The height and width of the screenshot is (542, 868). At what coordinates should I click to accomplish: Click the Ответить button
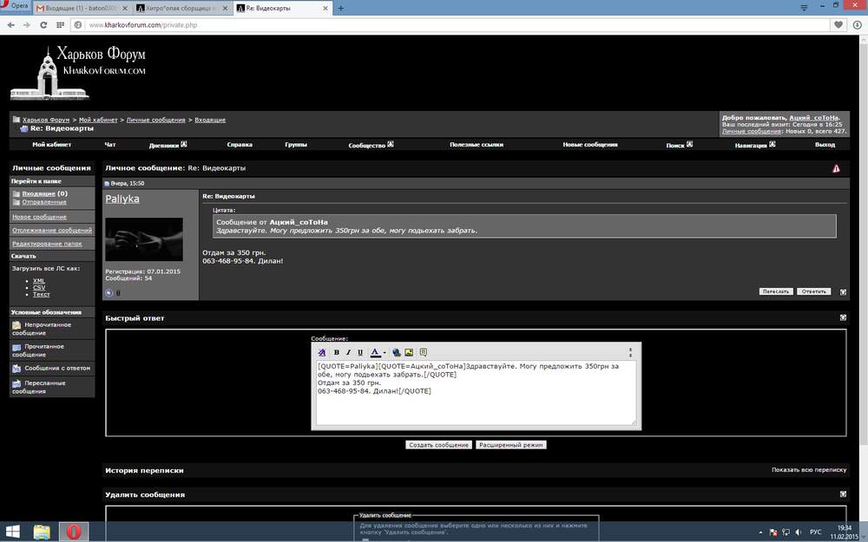(x=813, y=291)
